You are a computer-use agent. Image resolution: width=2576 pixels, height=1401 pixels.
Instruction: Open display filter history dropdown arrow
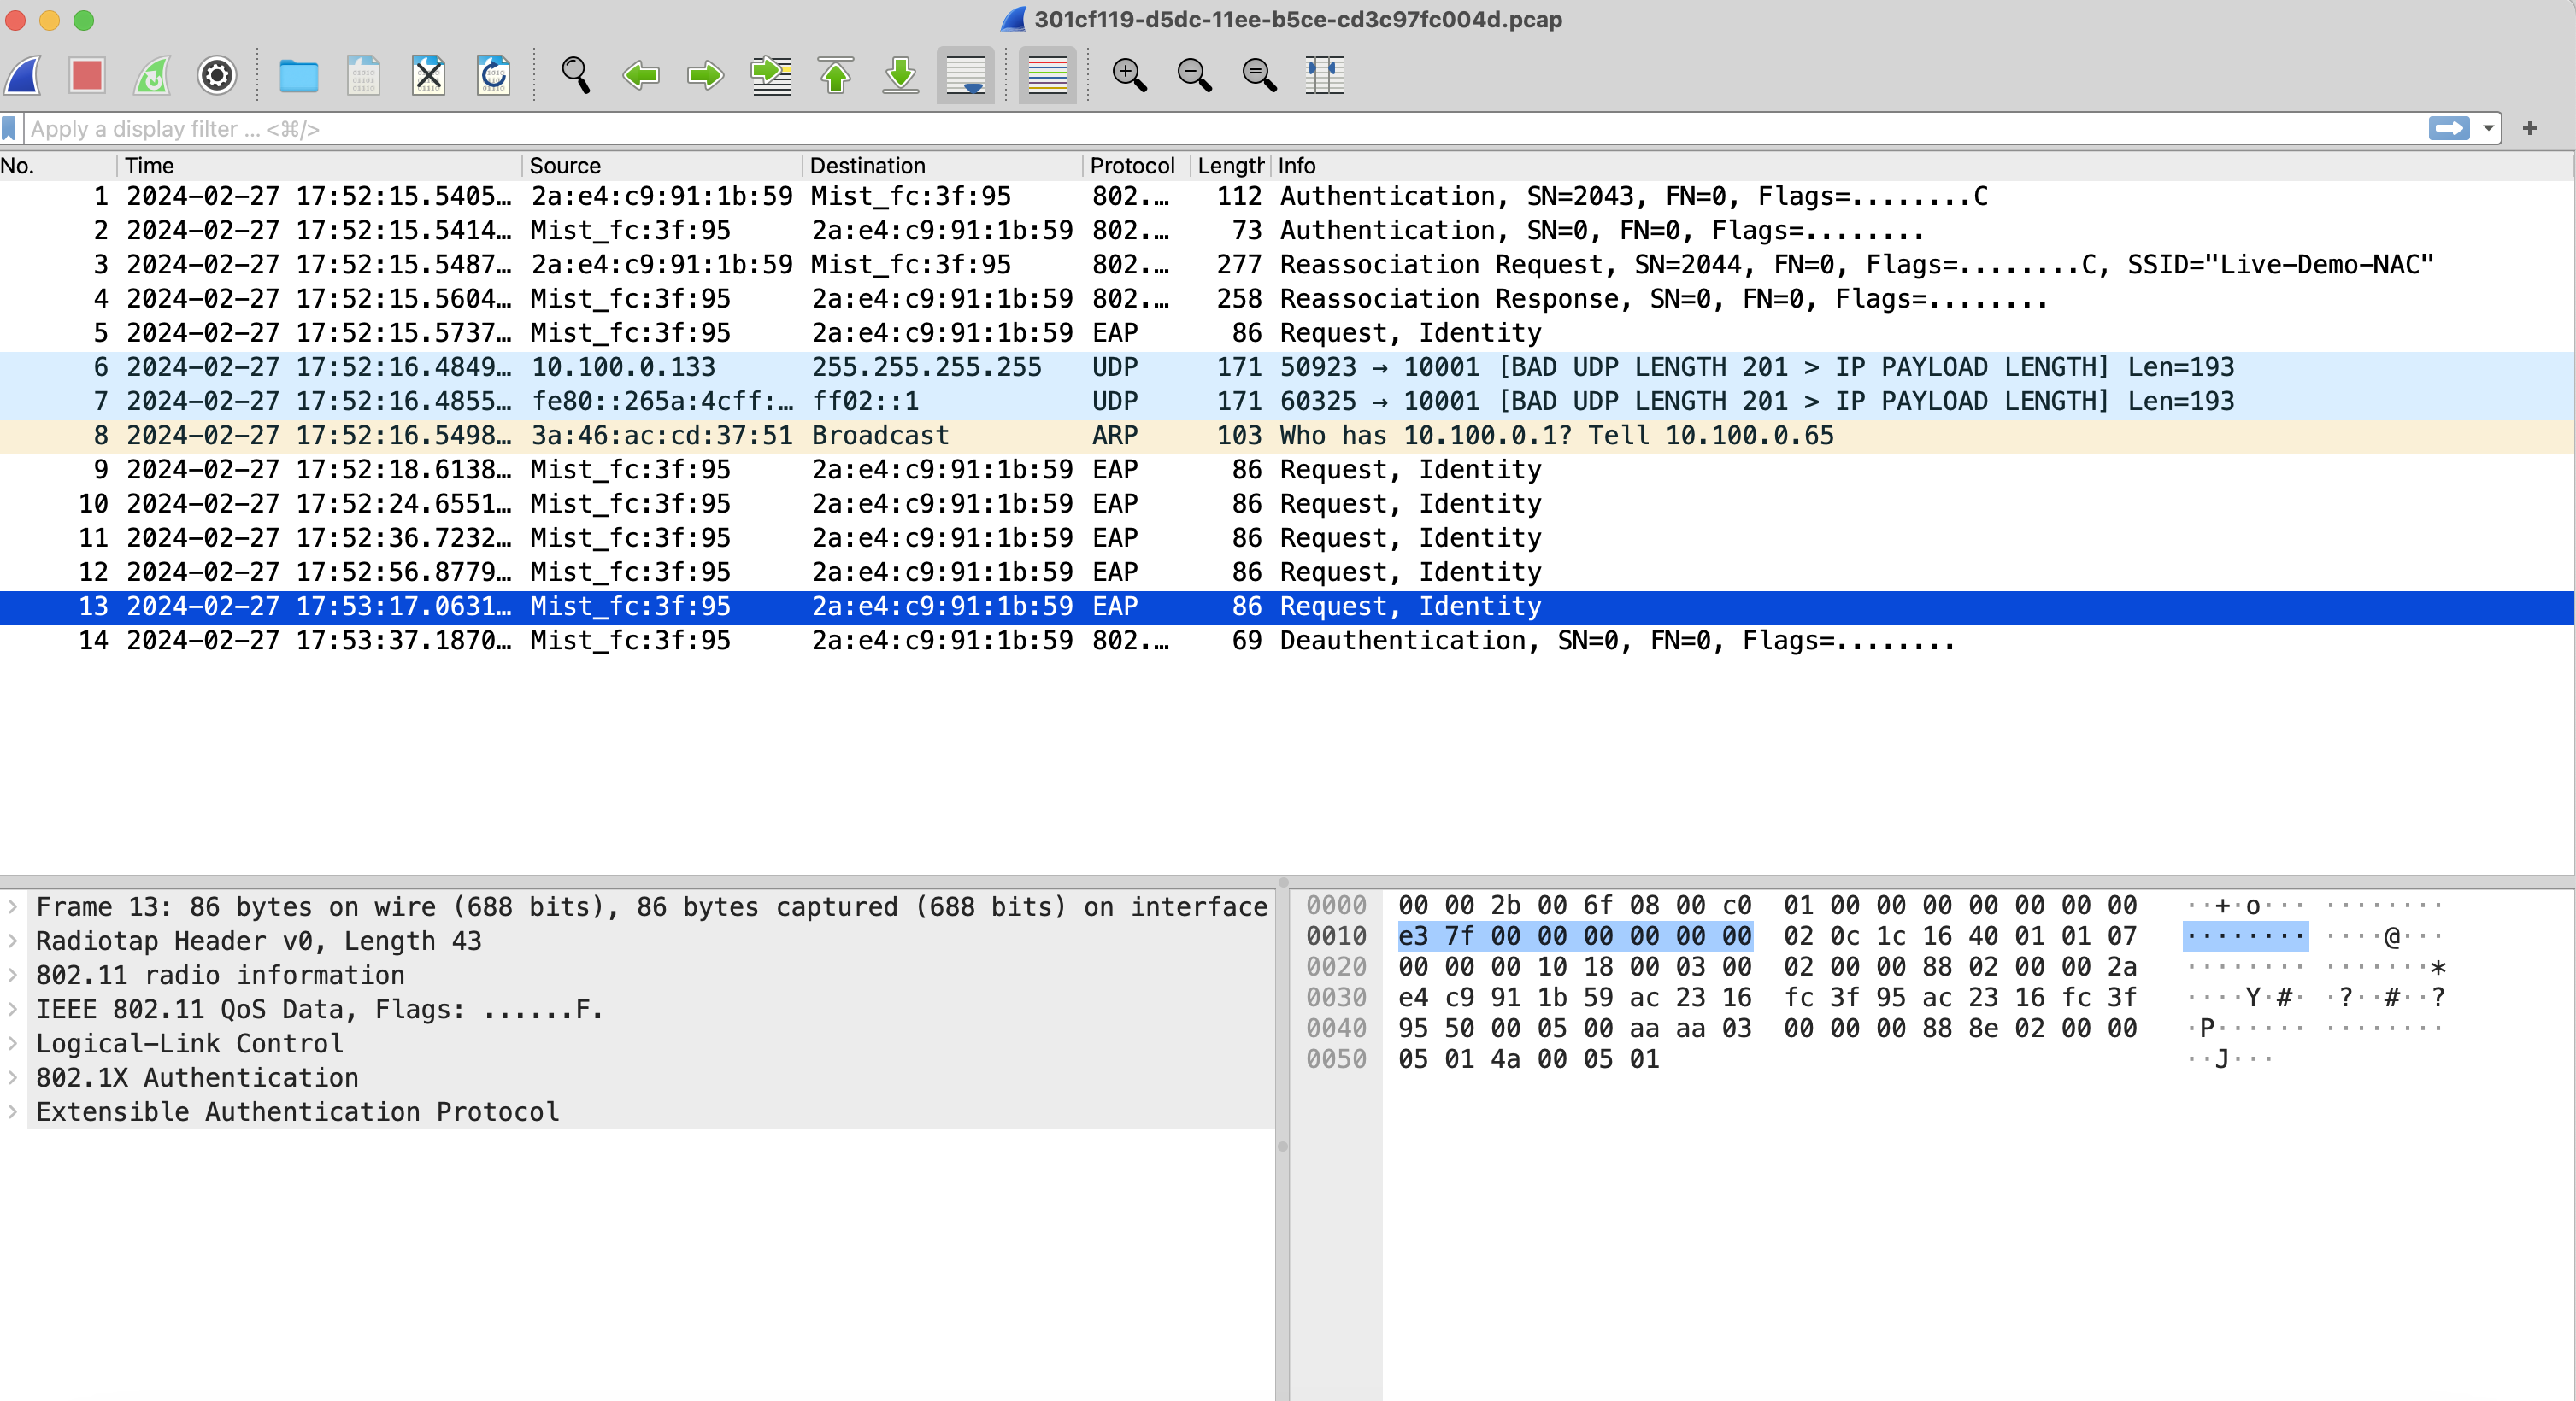click(2488, 129)
